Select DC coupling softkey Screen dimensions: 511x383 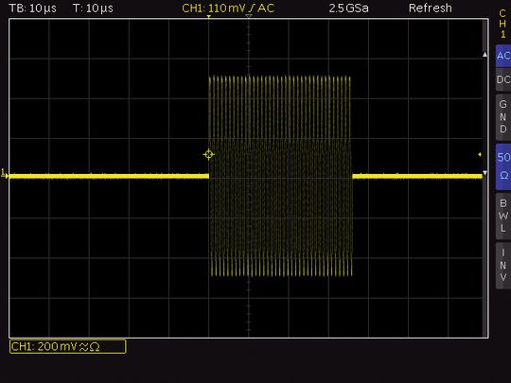(503, 79)
